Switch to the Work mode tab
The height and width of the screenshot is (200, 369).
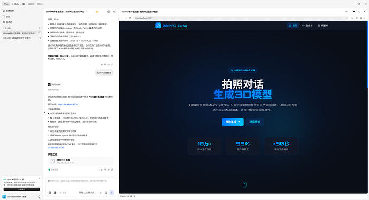[6, 4]
